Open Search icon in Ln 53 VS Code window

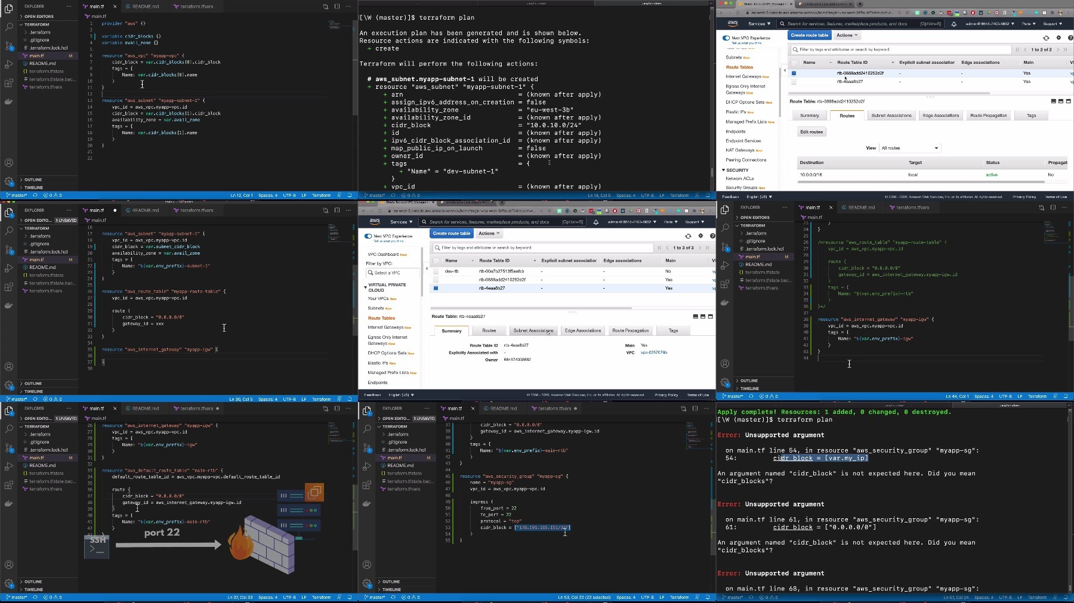coord(367,429)
